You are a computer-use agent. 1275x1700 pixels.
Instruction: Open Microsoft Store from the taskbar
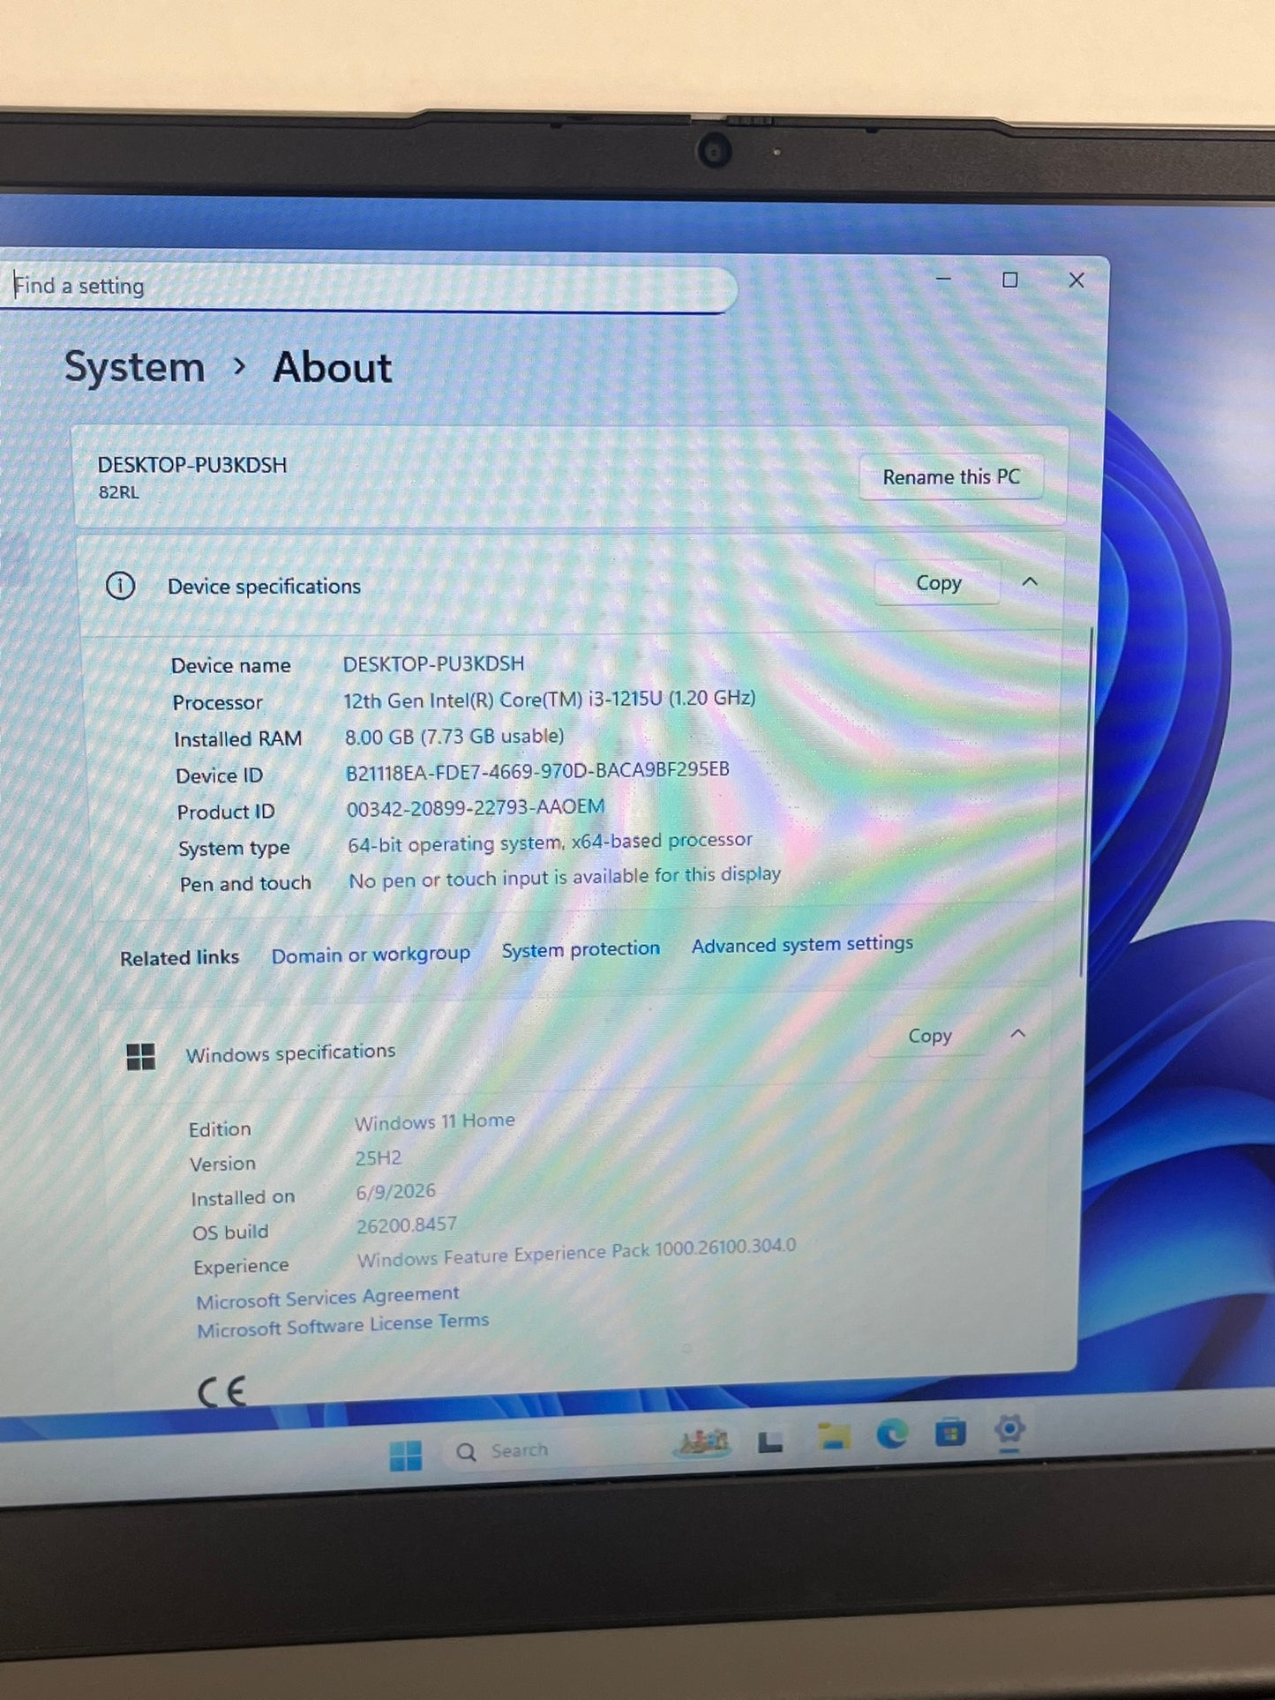pos(950,1432)
